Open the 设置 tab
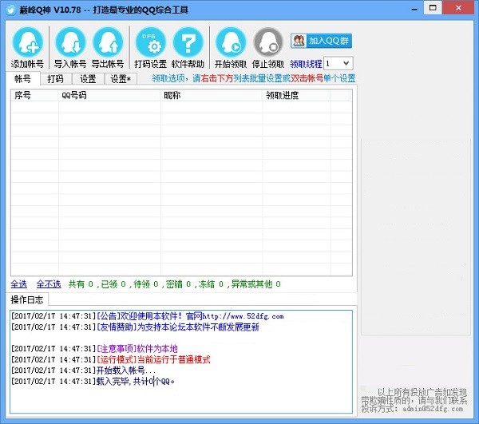 coord(88,79)
